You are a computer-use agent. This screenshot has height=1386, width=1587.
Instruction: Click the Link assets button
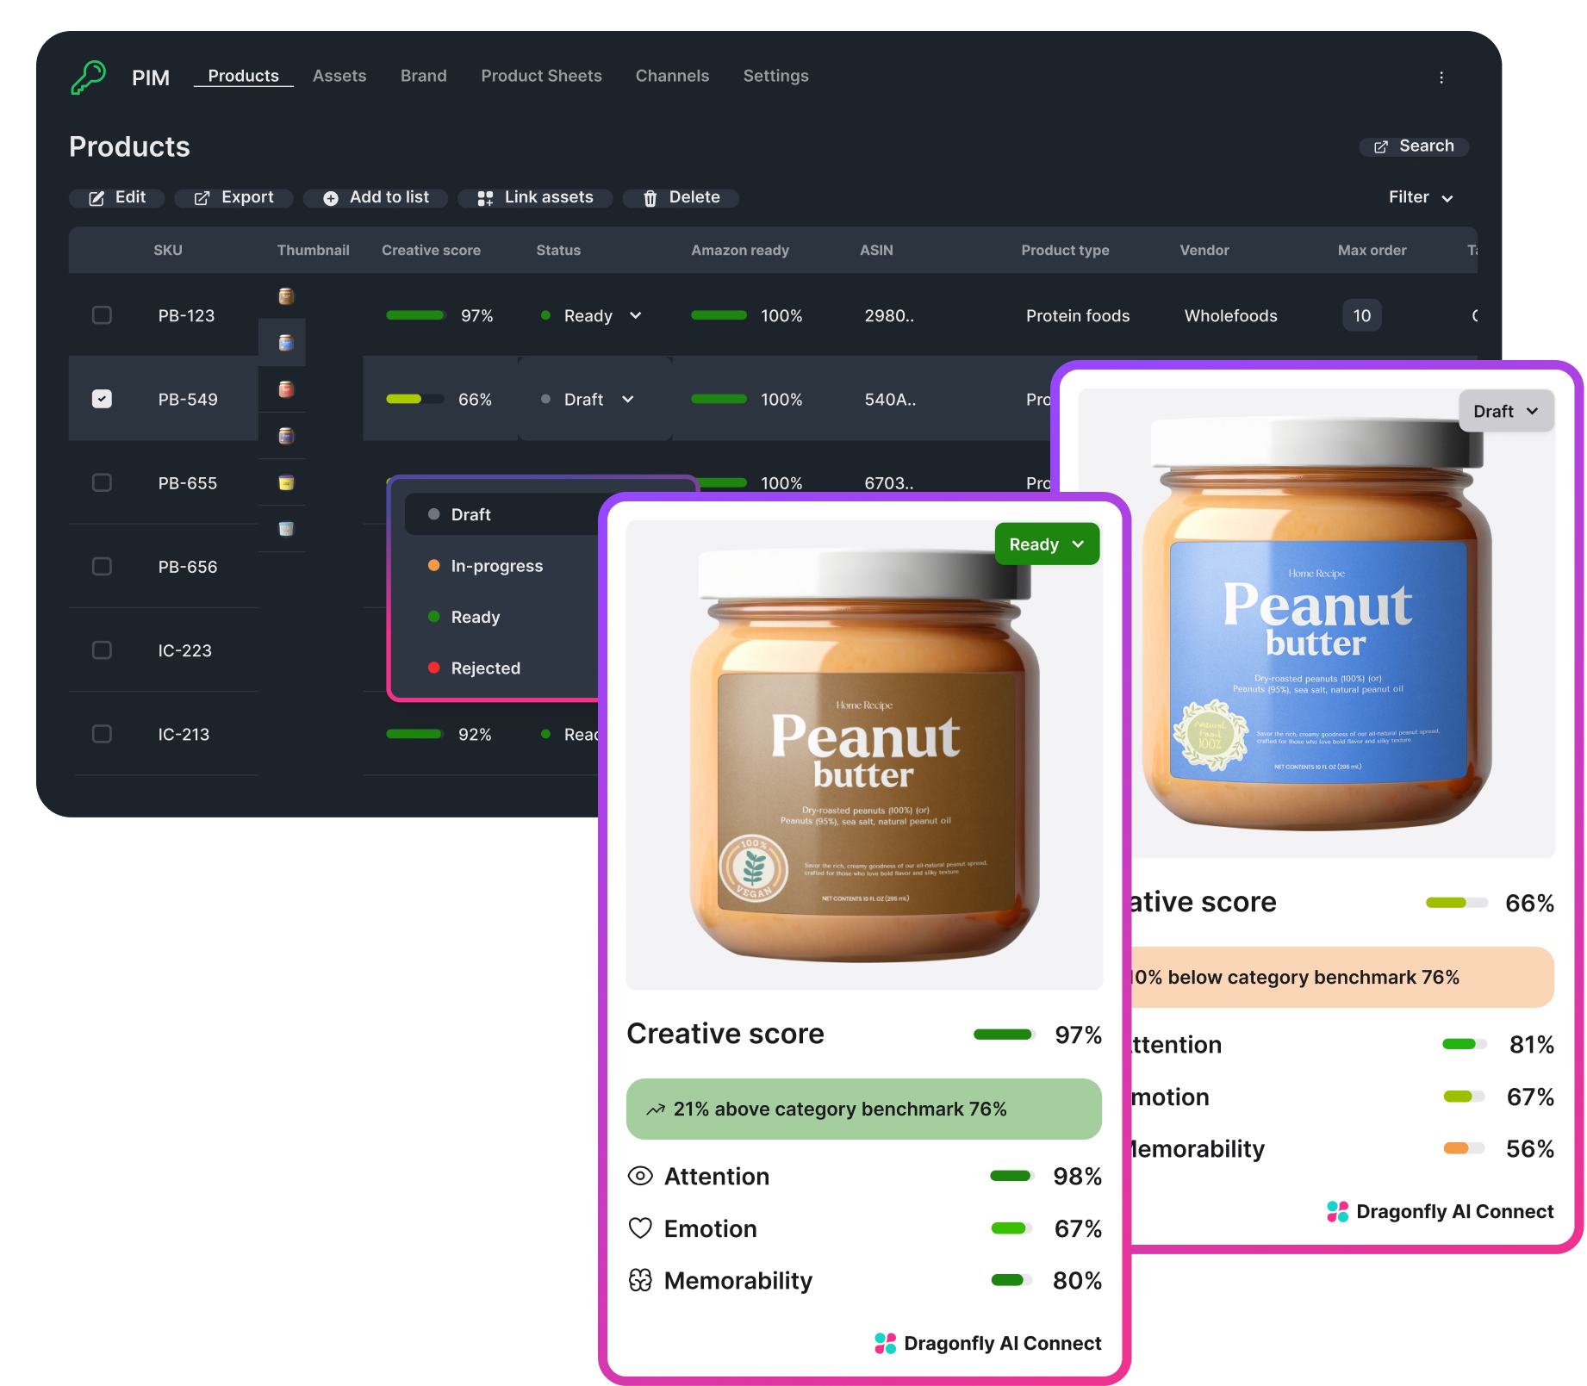pyautogui.click(x=535, y=197)
